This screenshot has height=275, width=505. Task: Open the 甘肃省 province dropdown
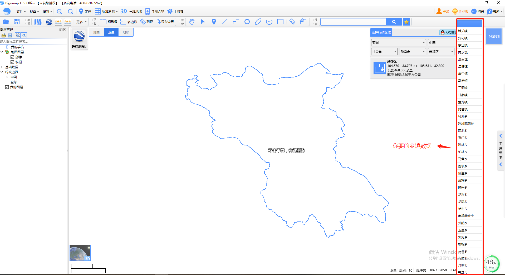(384, 52)
